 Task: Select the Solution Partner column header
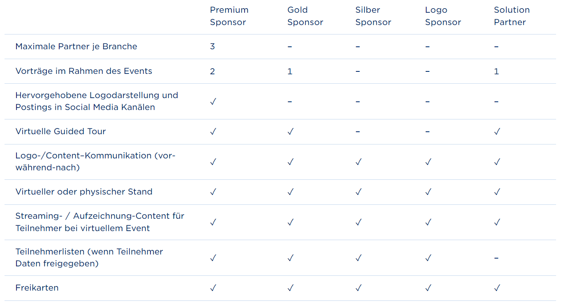[512, 16]
